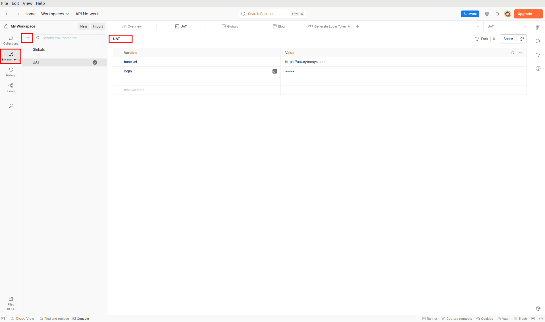
Task: Open Capture requests tool
Action: pyautogui.click(x=457, y=319)
